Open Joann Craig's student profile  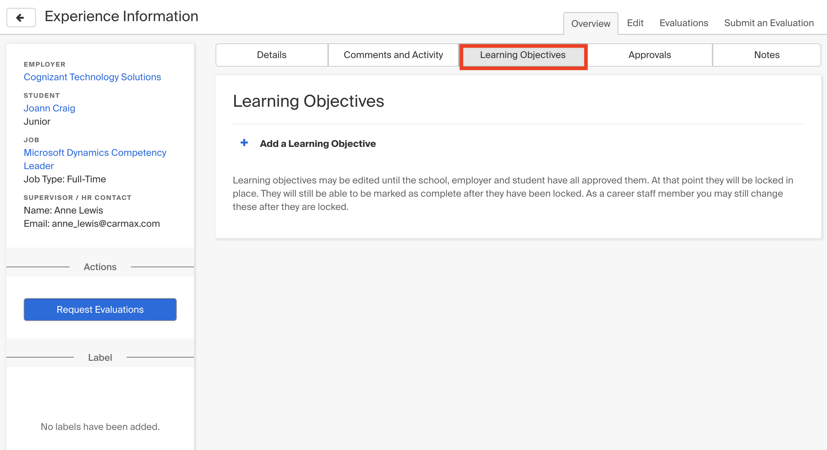(49, 108)
